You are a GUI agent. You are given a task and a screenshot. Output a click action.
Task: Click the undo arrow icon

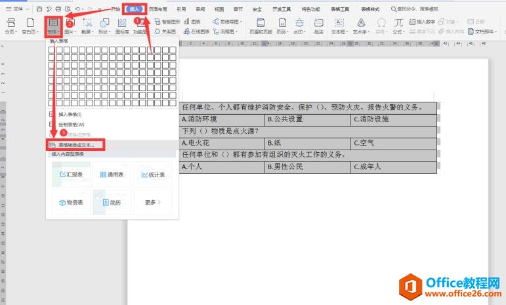[77, 9]
